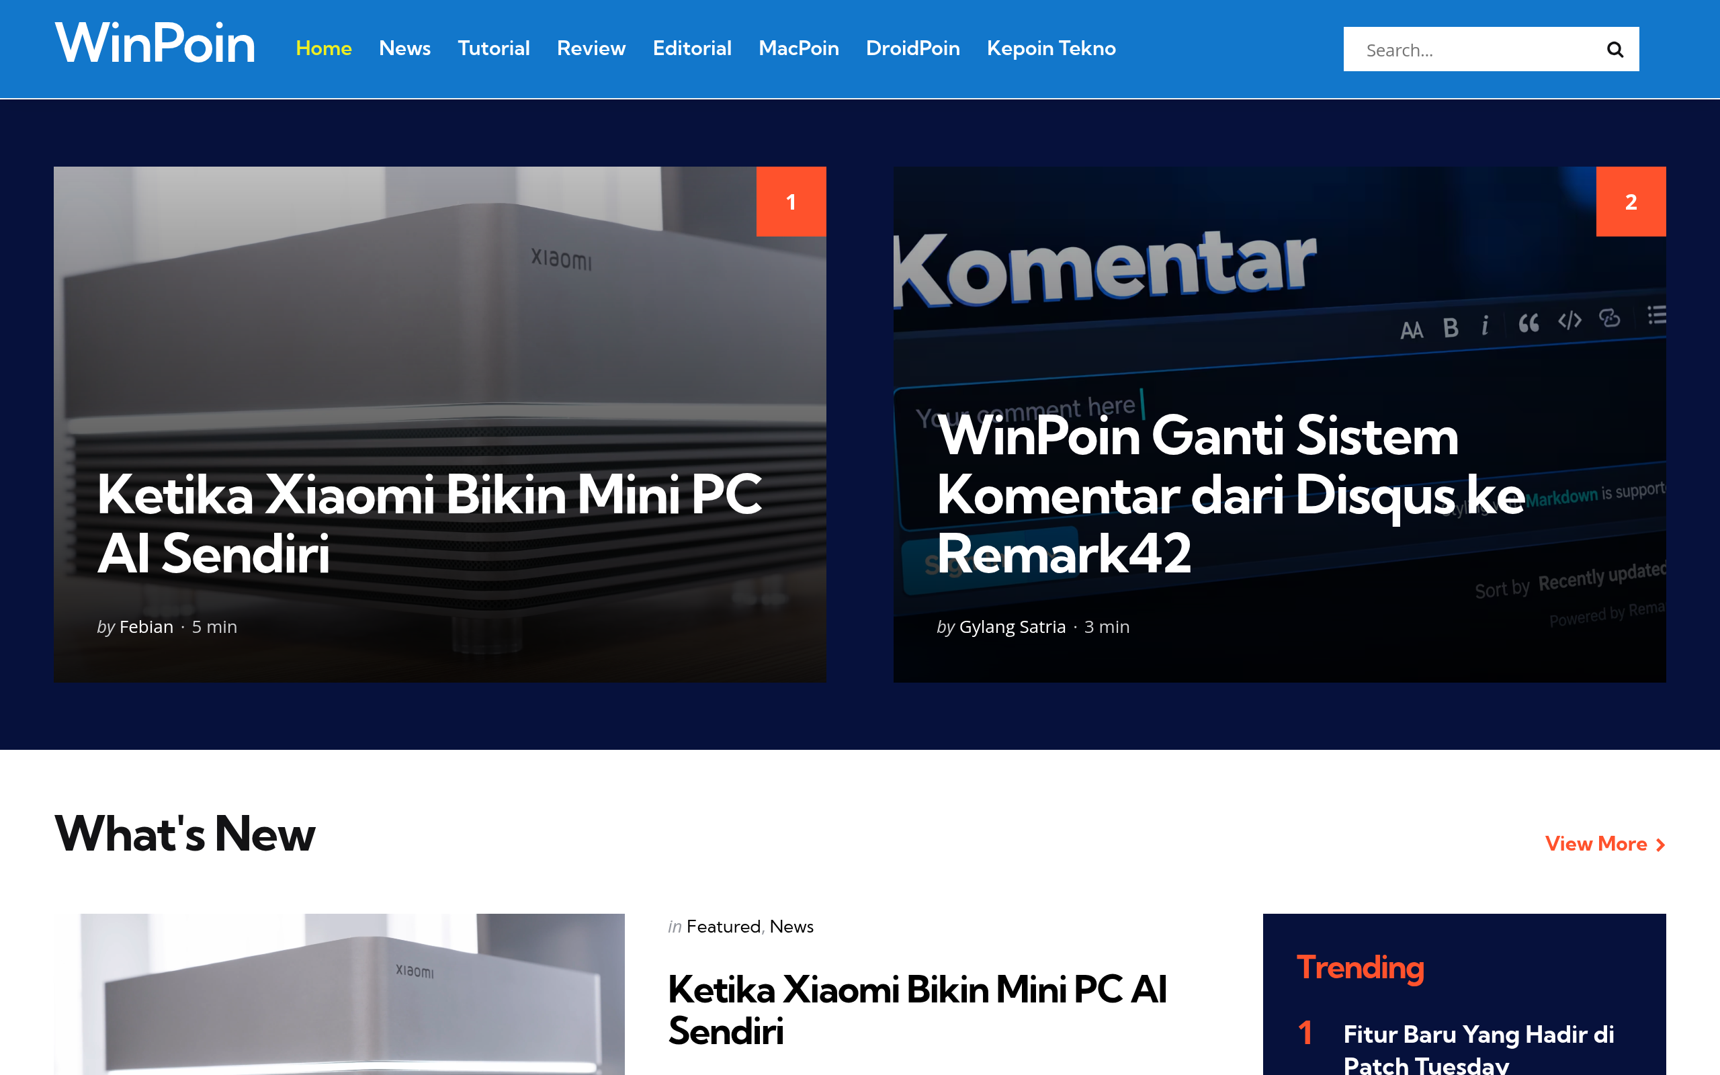Click the search magnifier icon

1615,50
